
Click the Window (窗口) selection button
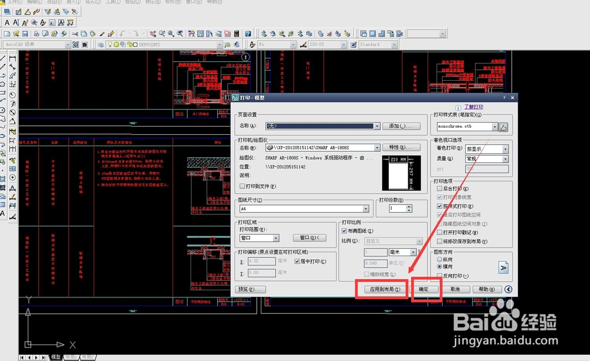pyautogui.click(x=310, y=238)
